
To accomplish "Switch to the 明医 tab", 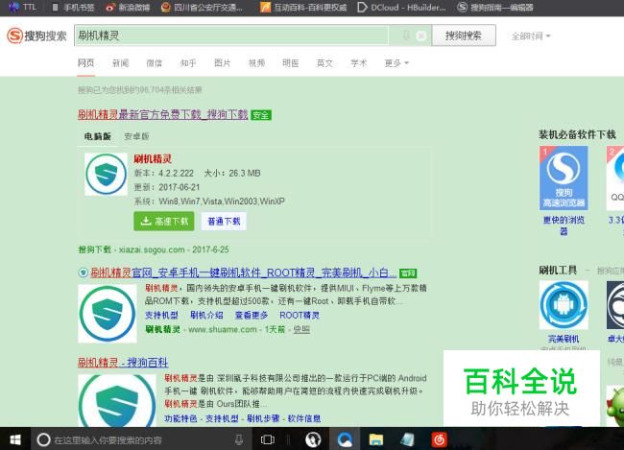I will click(291, 63).
